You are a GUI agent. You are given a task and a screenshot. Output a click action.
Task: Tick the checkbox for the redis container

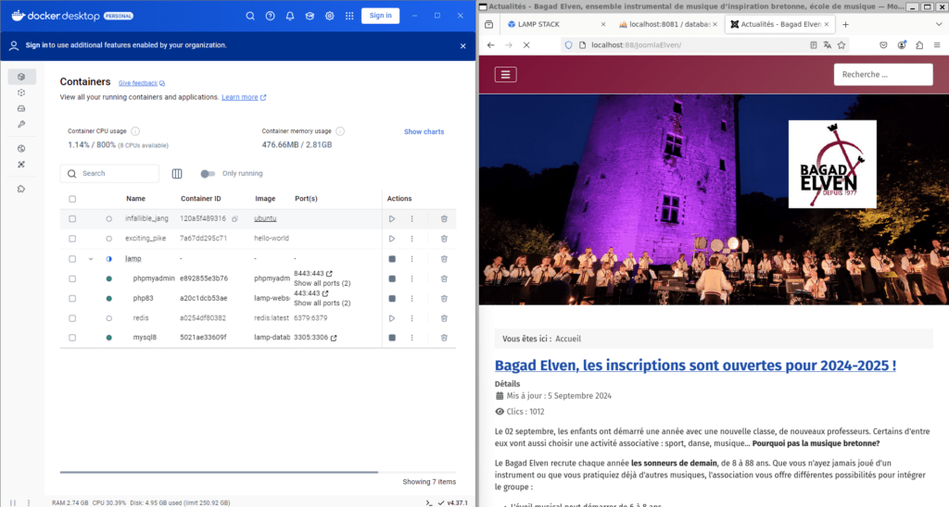coord(72,318)
